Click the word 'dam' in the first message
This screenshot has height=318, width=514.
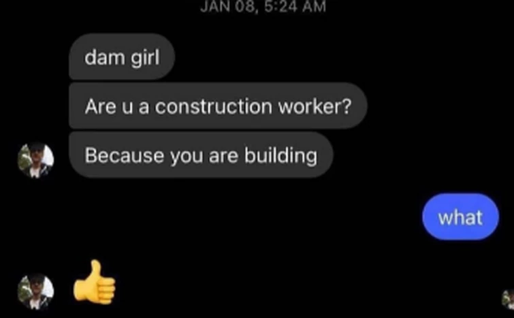coord(105,57)
